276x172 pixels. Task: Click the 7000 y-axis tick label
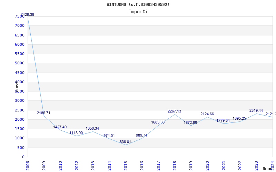(x=20, y=25)
